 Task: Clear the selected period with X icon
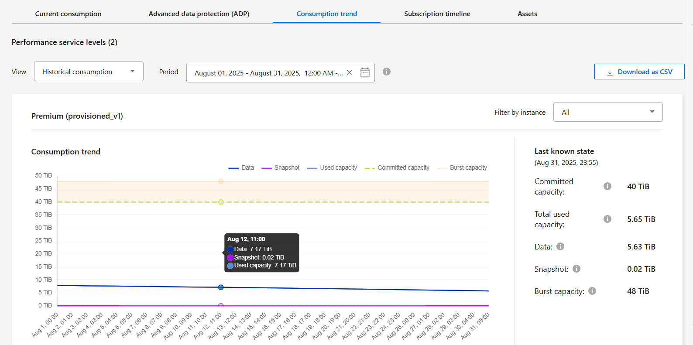pyautogui.click(x=349, y=73)
